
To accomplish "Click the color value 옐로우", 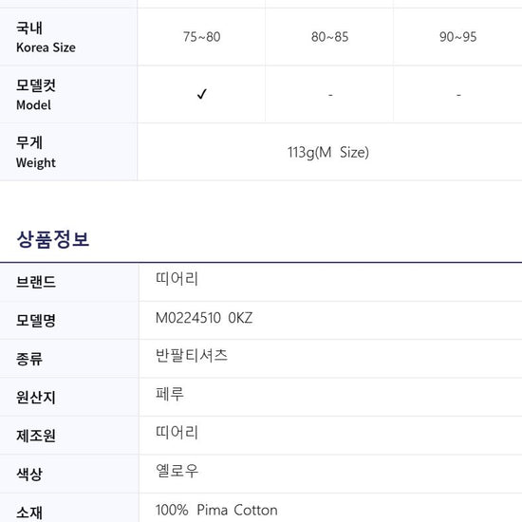I will pyautogui.click(x=177, y=471).
